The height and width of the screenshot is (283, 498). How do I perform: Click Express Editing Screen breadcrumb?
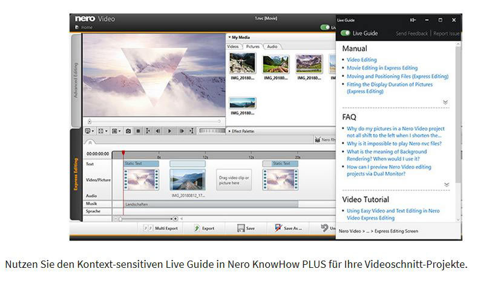click(396, 231)
